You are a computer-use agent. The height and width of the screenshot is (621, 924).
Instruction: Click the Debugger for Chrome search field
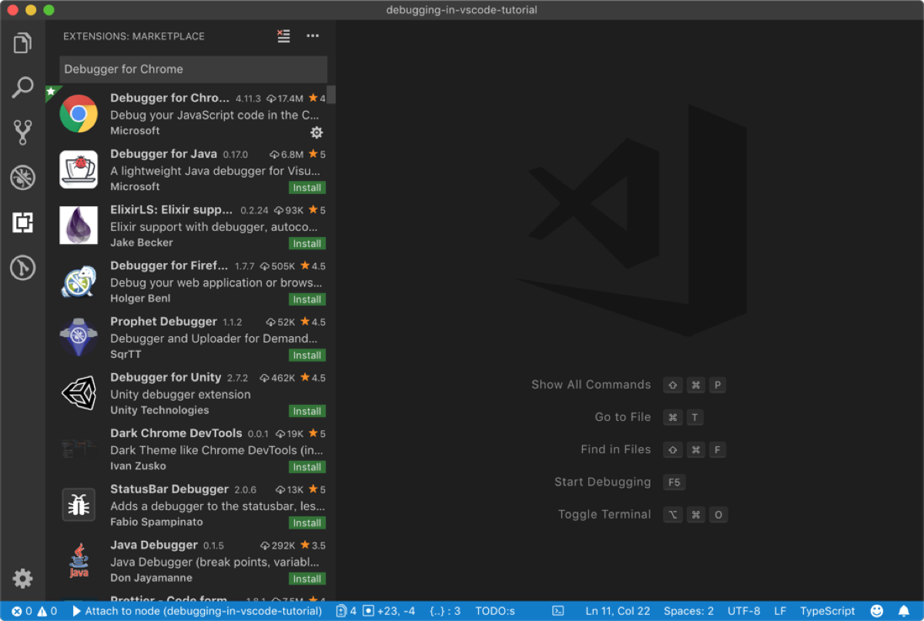coord(192,69)
